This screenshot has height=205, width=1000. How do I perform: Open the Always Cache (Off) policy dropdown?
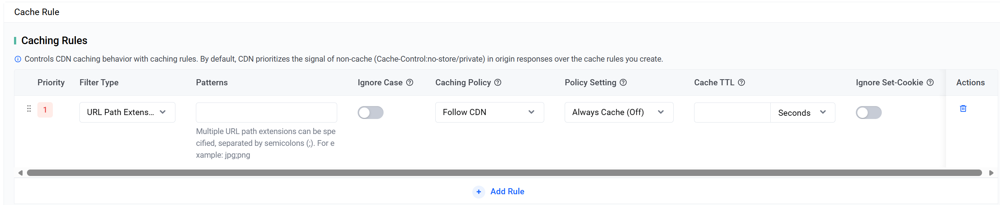618,112
